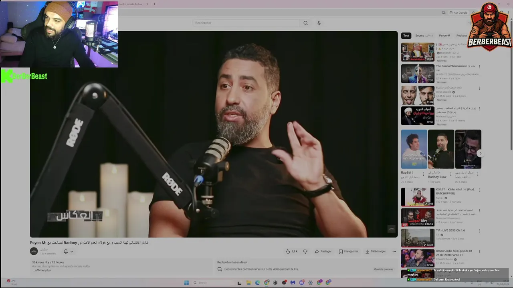Download video with Télécharger button
Image resolution: width=513 pixels, height=288 pixels.
click(x=375, y=251)
